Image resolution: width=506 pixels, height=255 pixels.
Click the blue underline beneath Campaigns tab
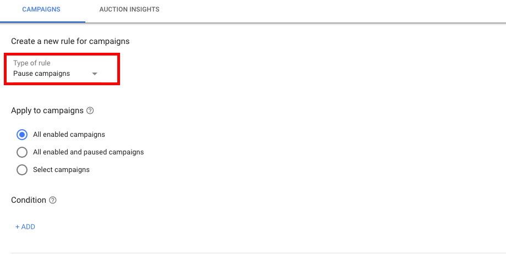tap(42, 21)
